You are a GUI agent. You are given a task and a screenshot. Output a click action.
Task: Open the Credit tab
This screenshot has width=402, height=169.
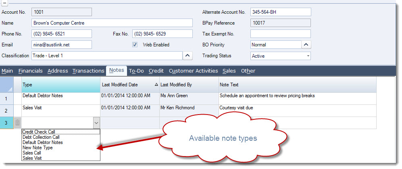pos(156,71)
